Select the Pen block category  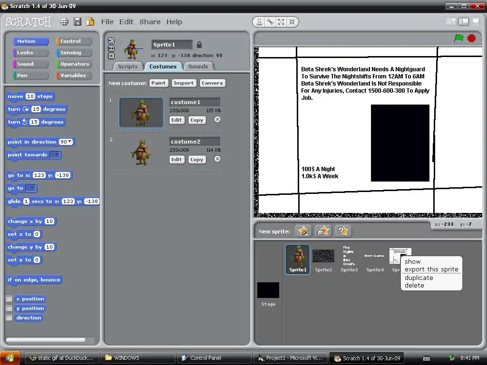[x=31, y=76]
